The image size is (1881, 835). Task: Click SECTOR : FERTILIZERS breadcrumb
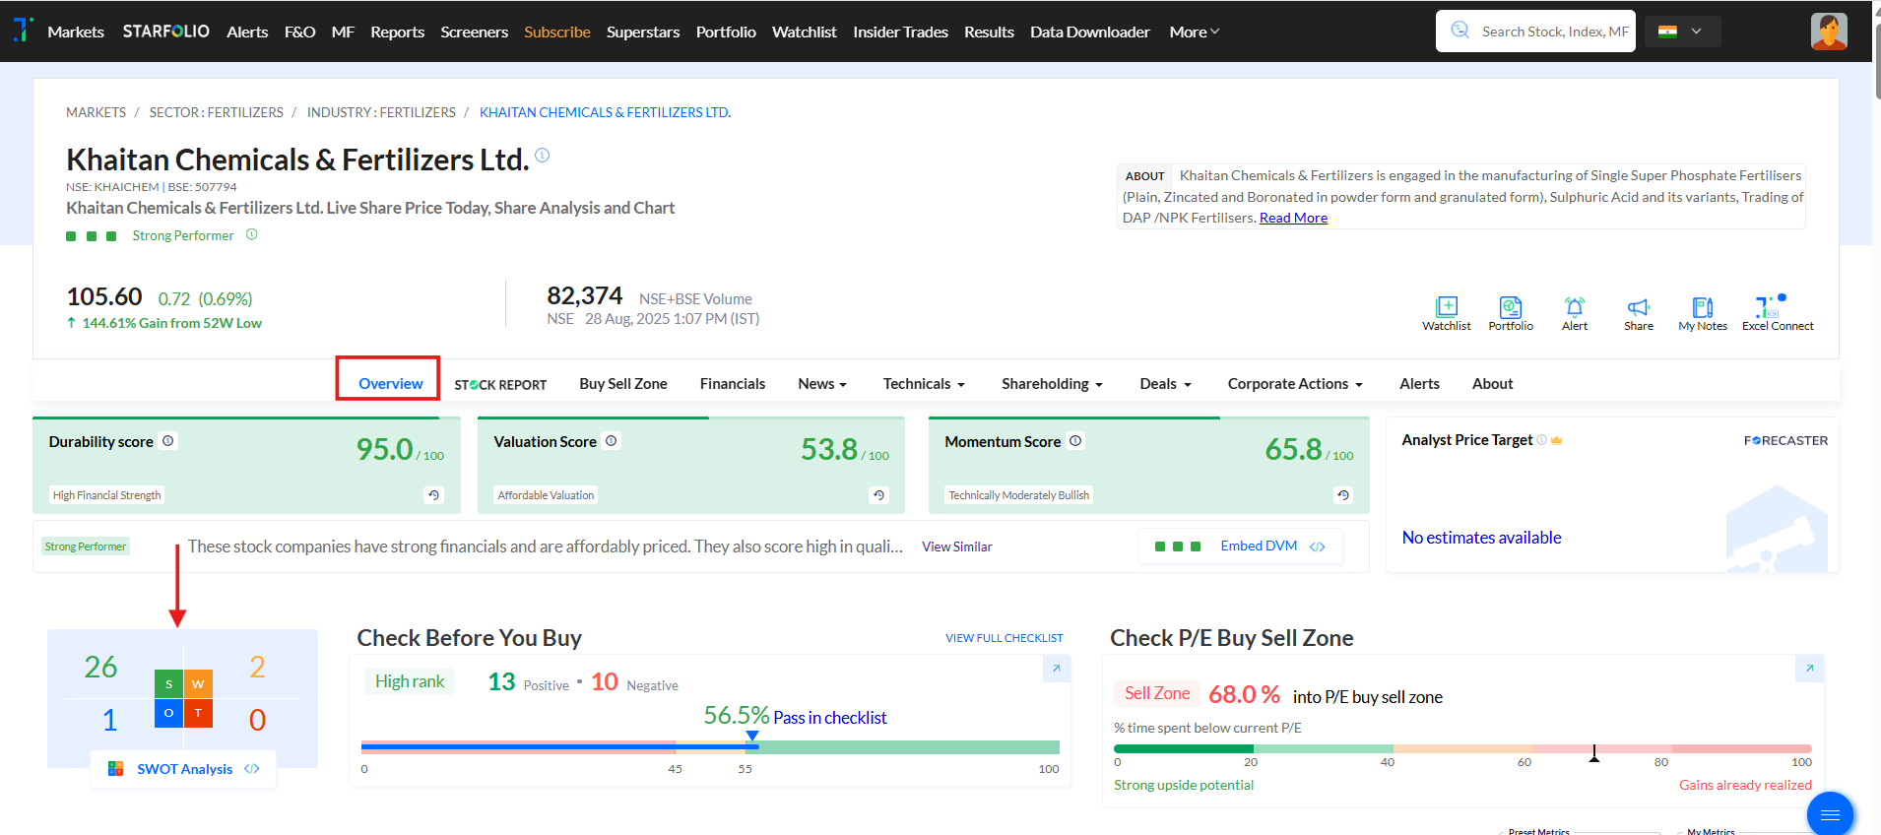217,112
